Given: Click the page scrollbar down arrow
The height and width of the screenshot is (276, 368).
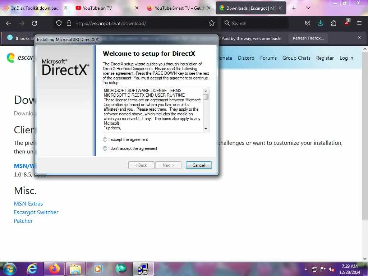Looking at the screenshot, I should tap(365, 259).
